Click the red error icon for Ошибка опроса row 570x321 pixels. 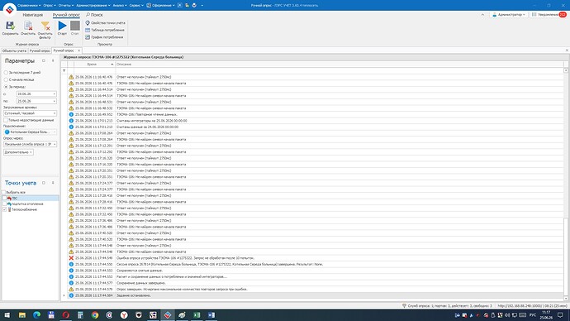click(71, 258)
